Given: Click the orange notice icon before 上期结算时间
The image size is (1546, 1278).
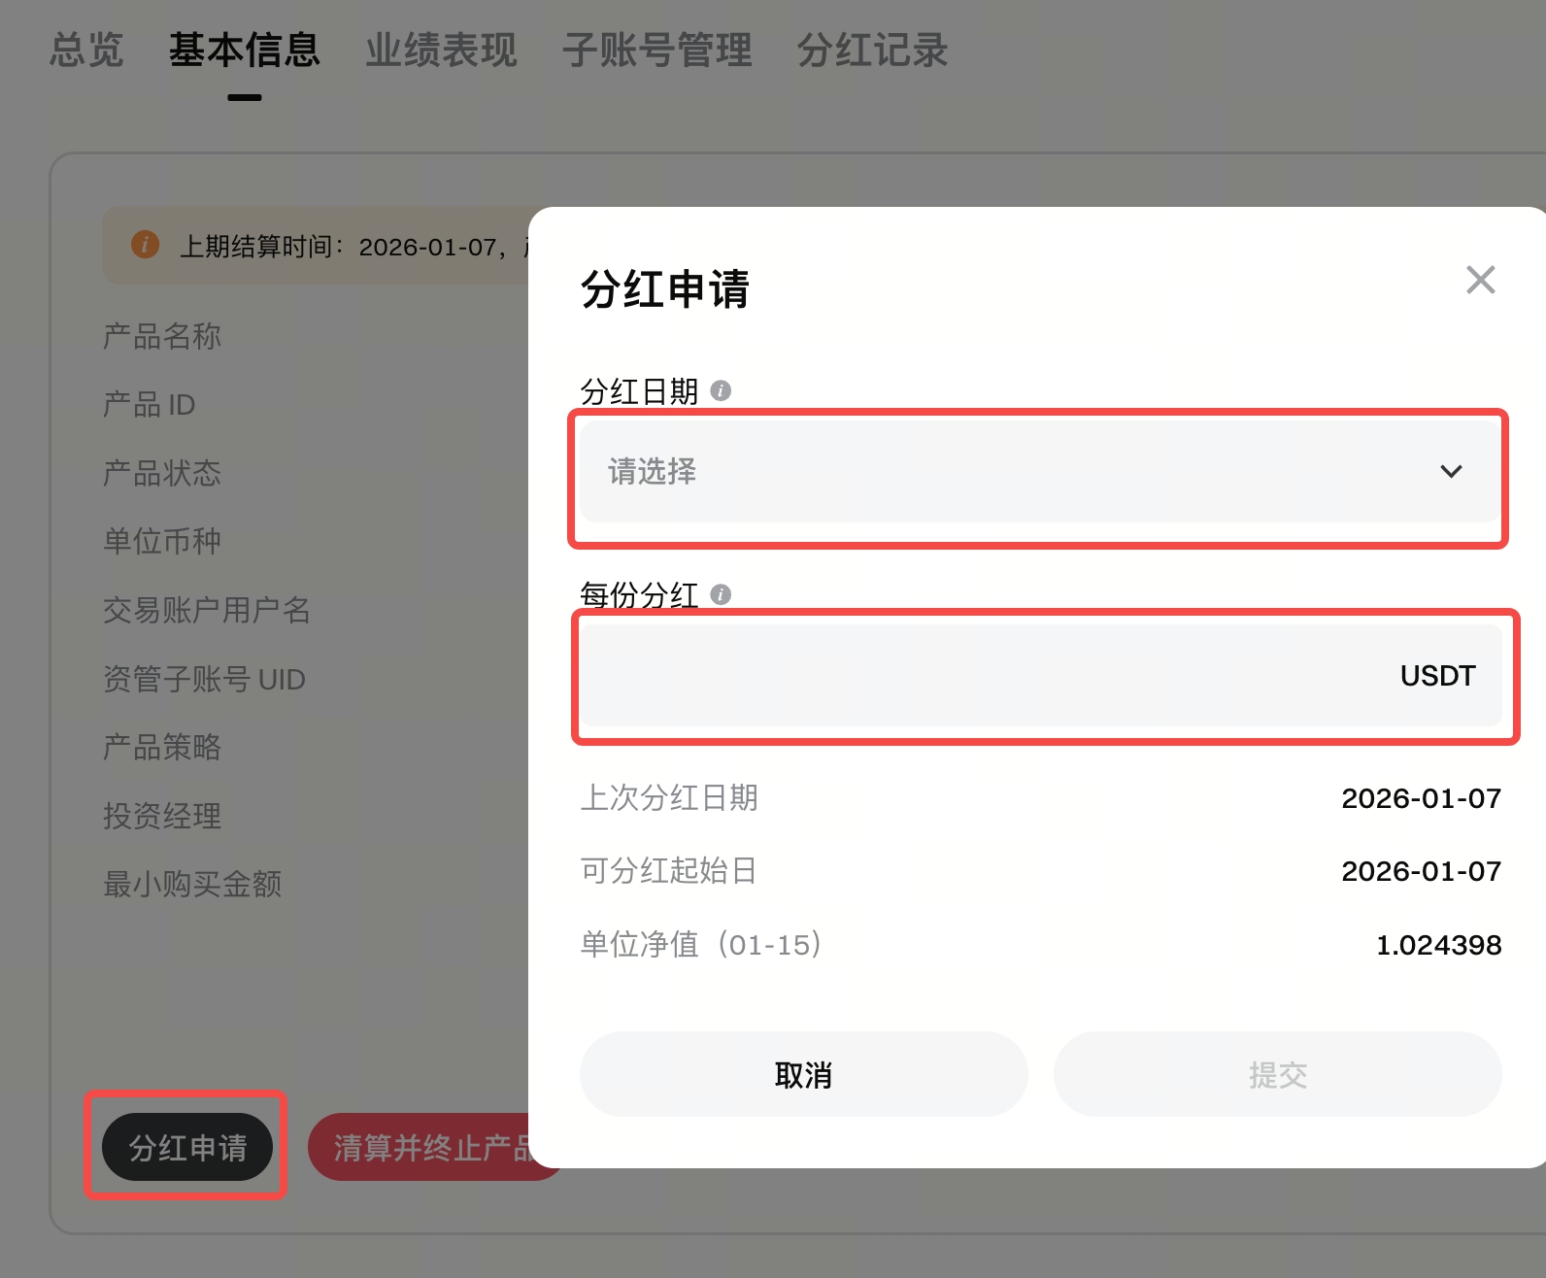Looking at the screenshot, I should point(145,245).
